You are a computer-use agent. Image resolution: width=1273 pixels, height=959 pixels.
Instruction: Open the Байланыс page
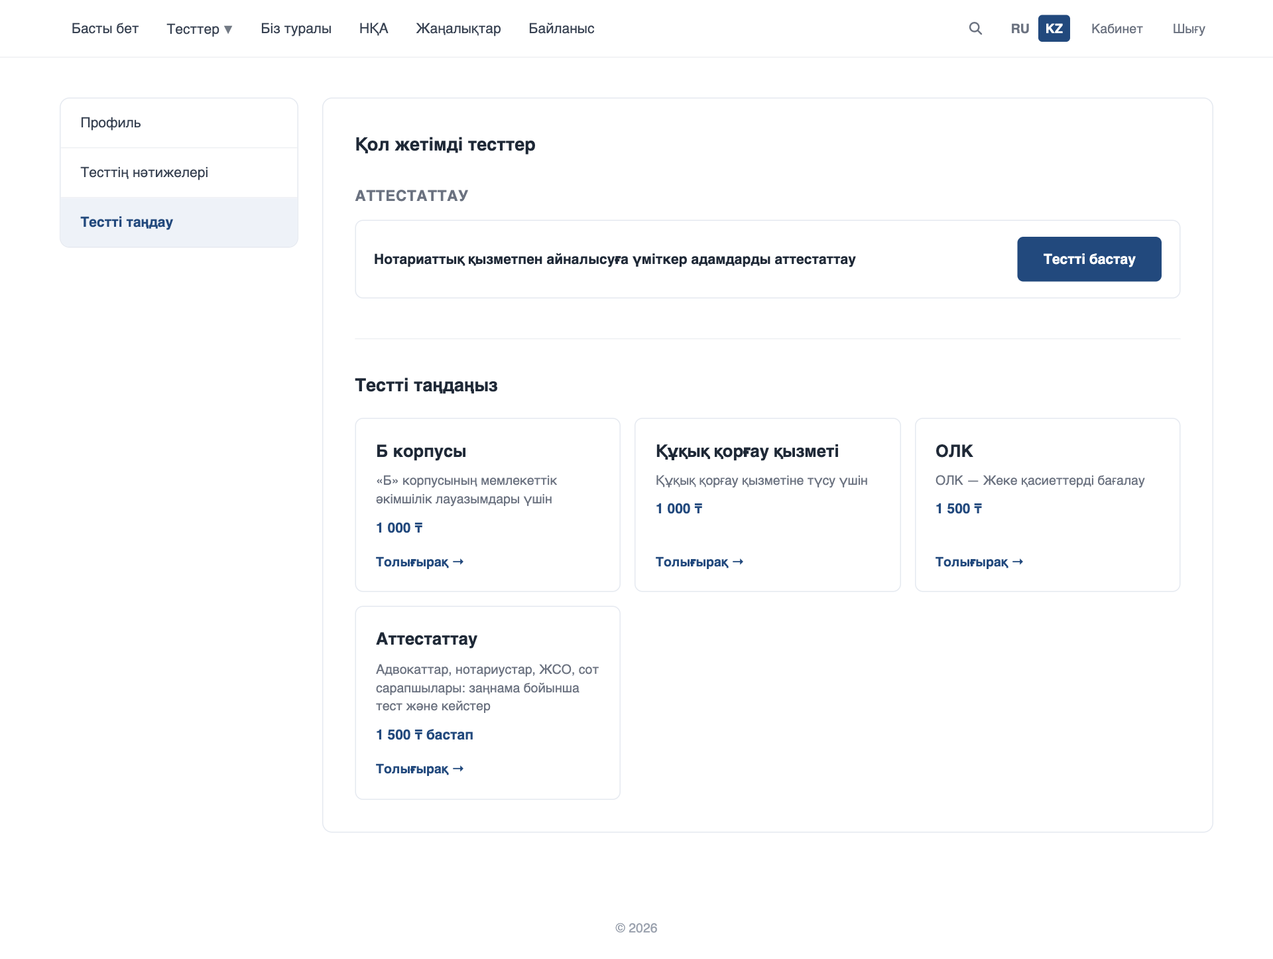click(x=561, y=29)
